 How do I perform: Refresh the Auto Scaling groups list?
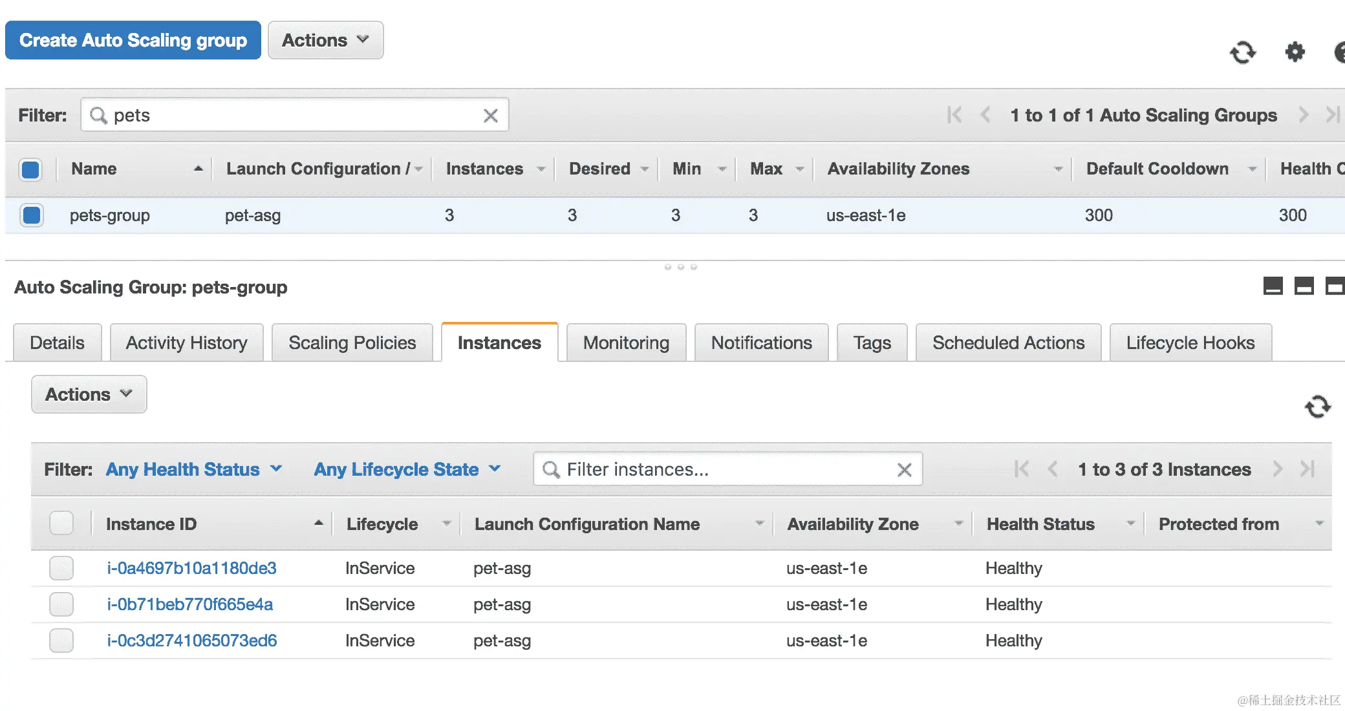click(x=1242, y=52)
